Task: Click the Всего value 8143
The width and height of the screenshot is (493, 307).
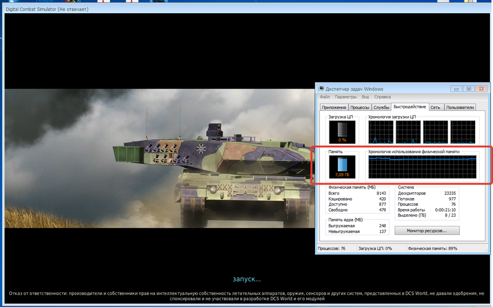Action: (x=381, y=193)
